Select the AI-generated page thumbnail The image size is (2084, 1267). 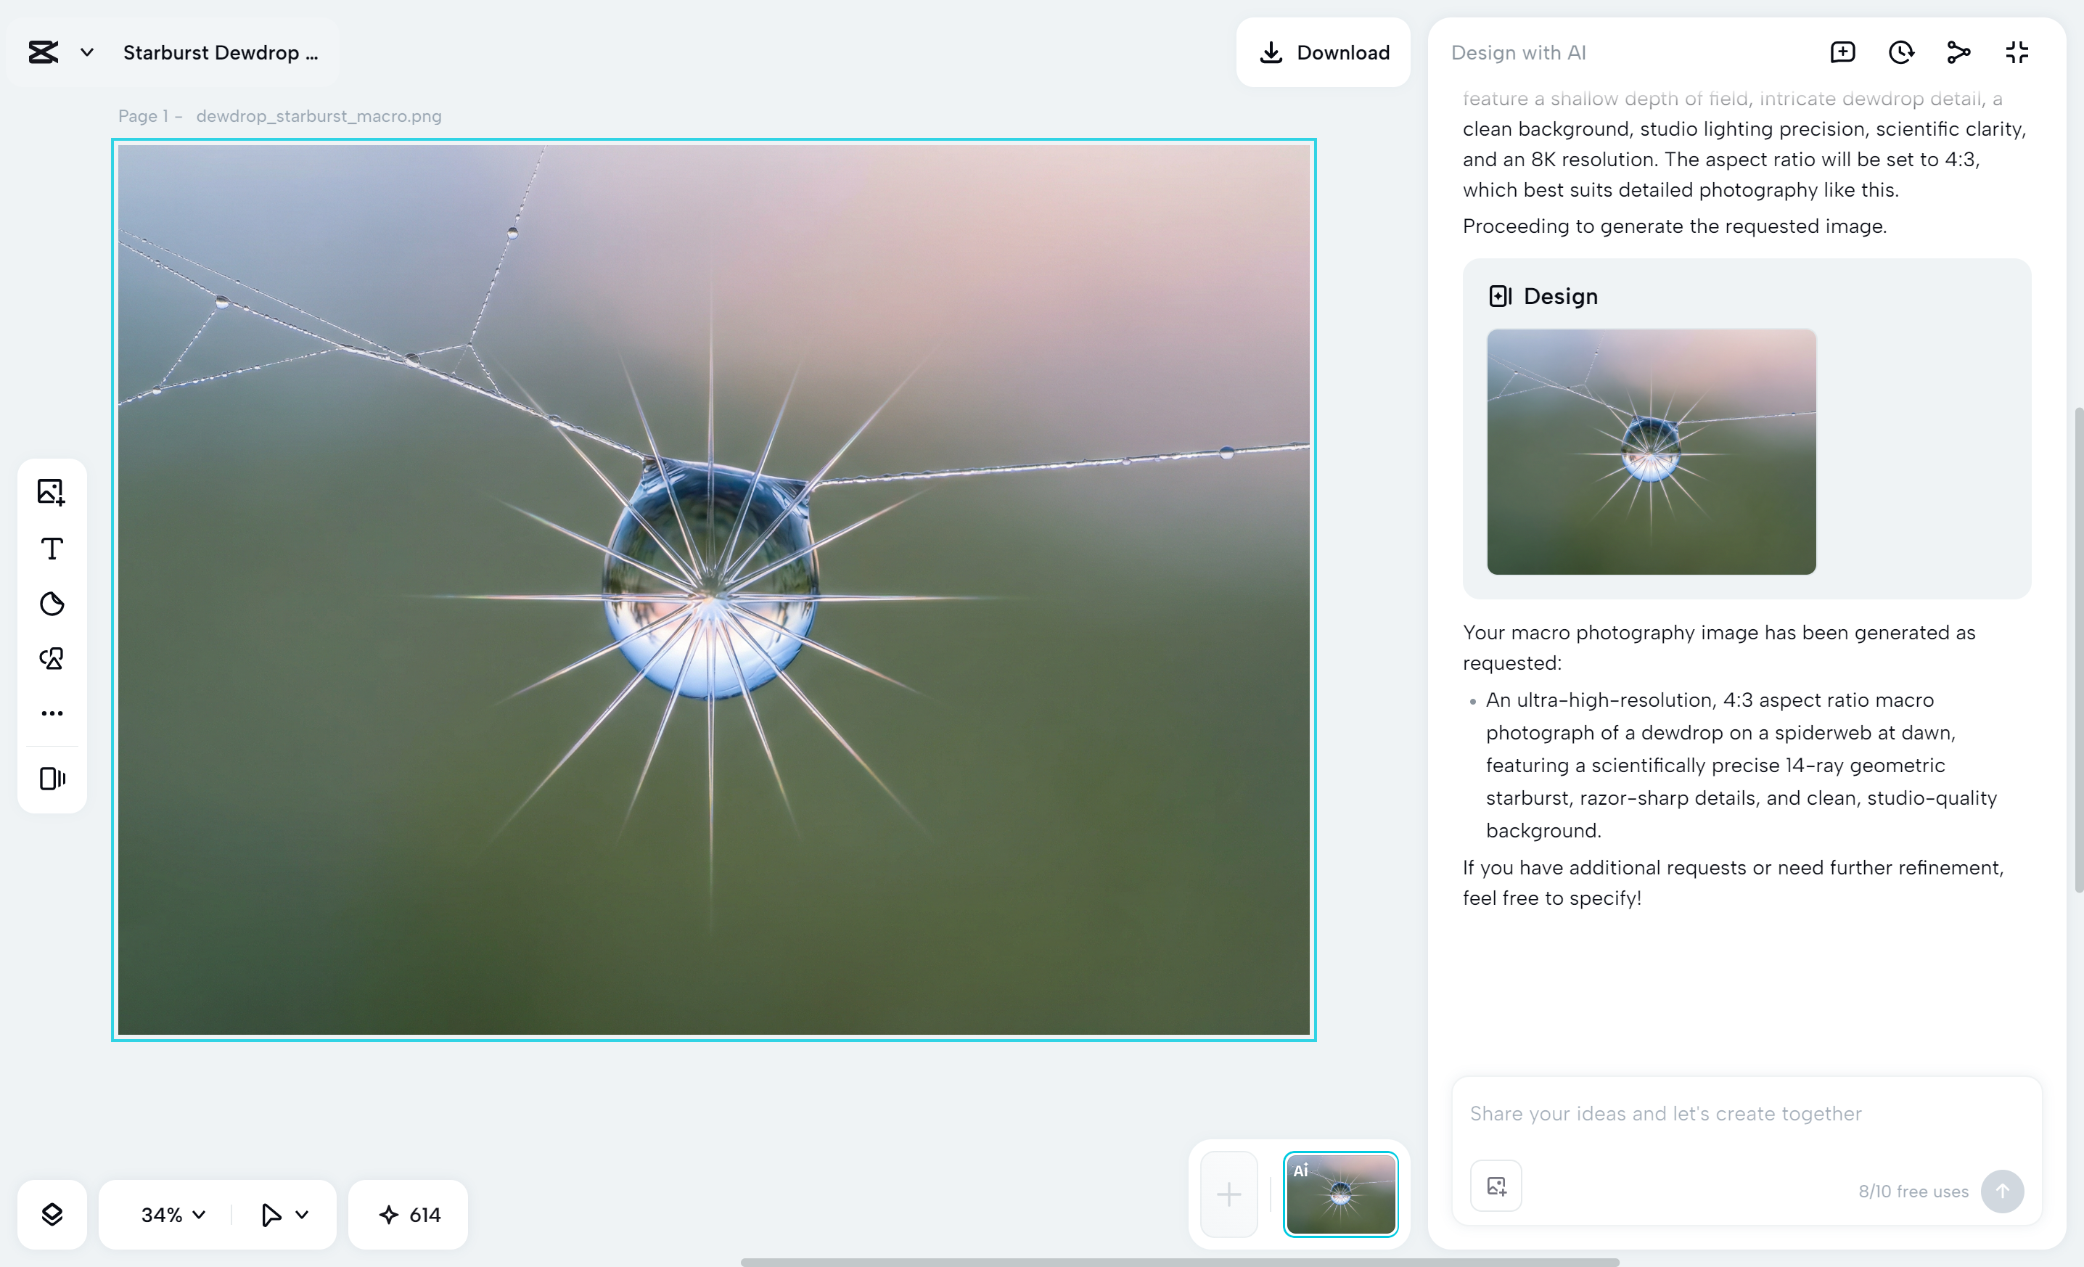[x=1340, y=1194]
